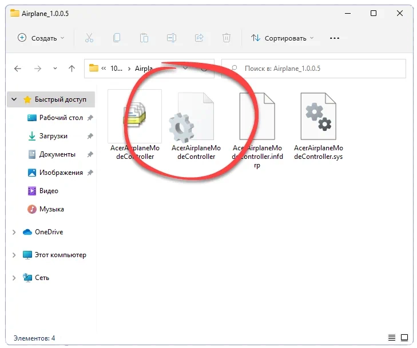This screenshot has width=417, height=348.
Task: Click search field Поиск в: Airplane_1.0.0.5
Action: 313,69
